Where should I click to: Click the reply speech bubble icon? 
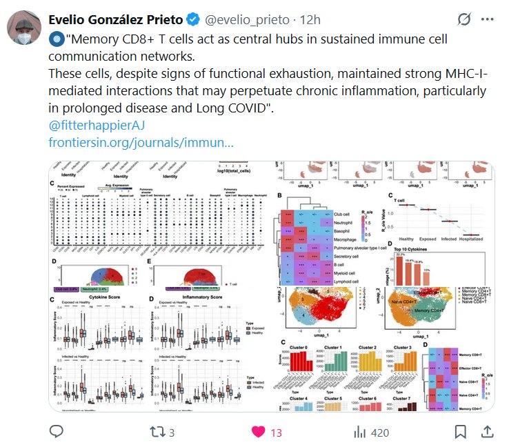[57, 433]
